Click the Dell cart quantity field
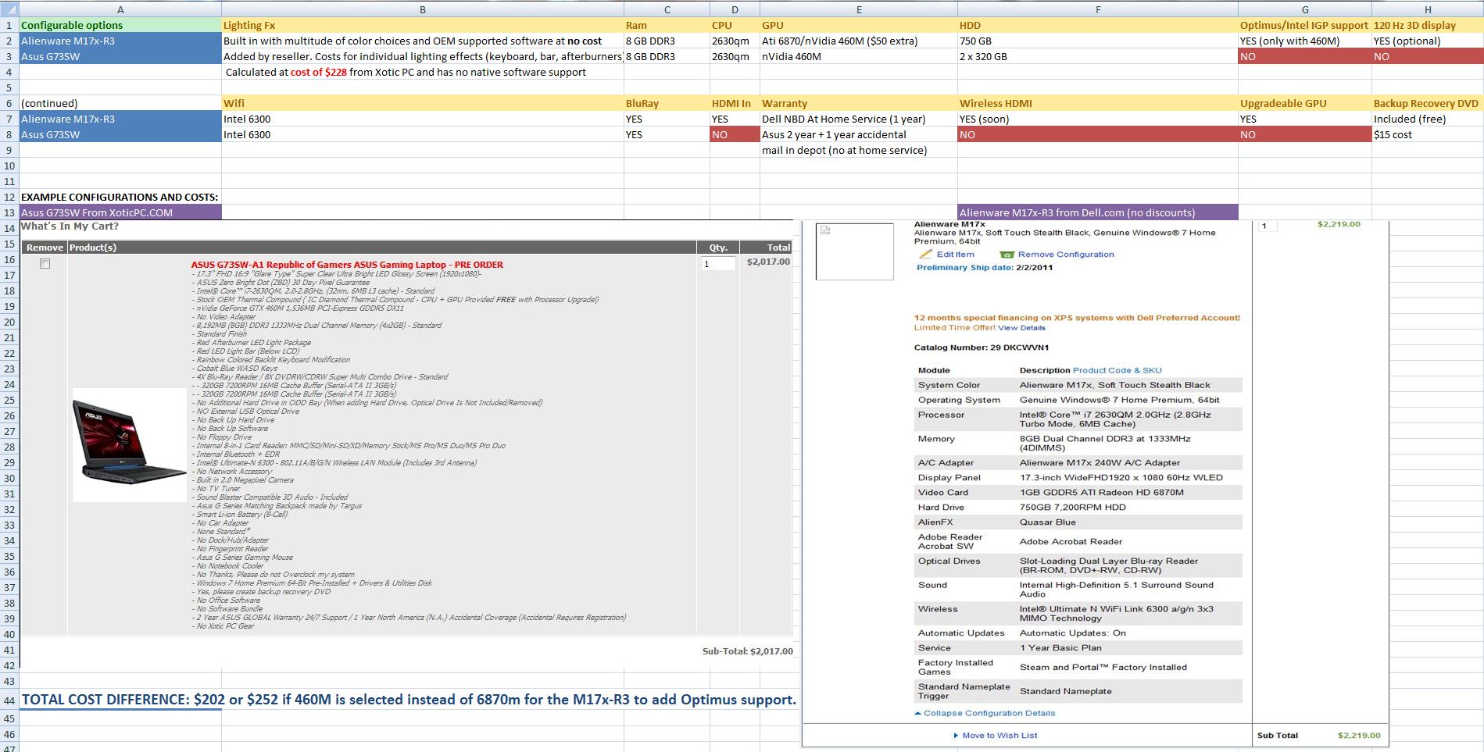 [x=1268, y=226]
